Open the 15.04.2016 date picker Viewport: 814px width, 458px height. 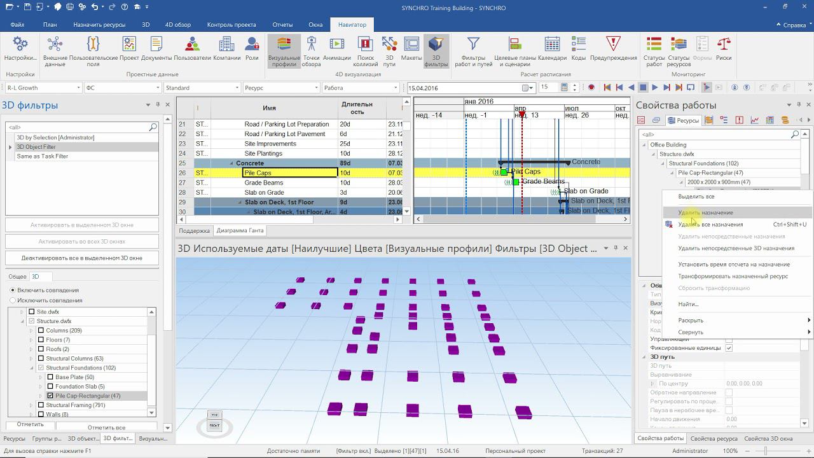coord(528,88)
